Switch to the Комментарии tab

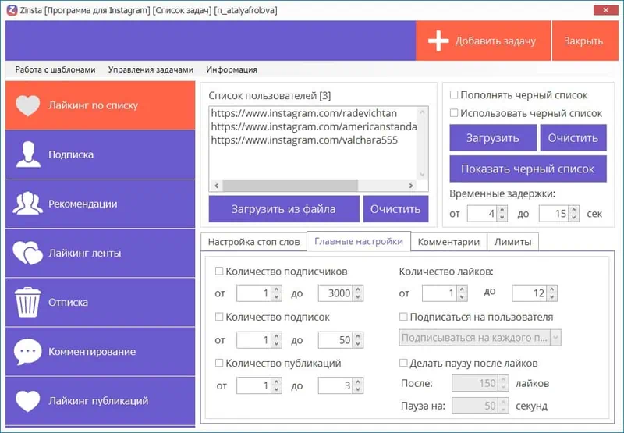(x=448, y=242)
